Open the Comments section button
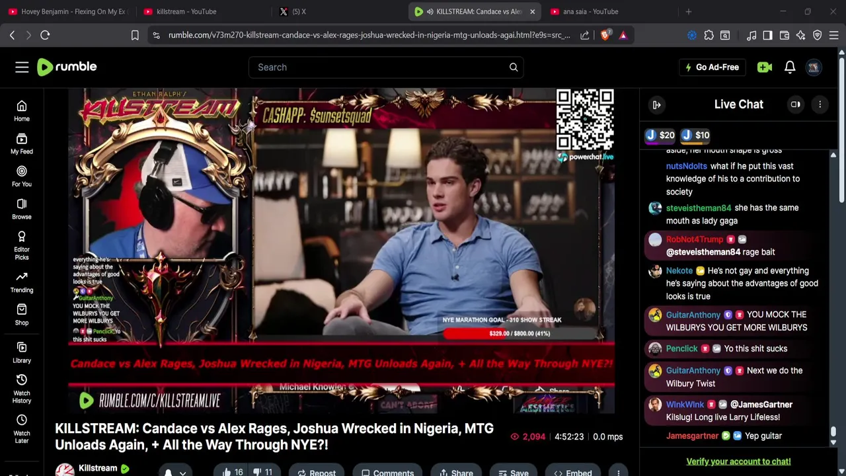 pyautogui.click(x=387, y=472)
